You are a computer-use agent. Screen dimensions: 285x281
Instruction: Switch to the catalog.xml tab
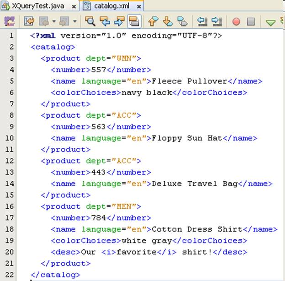click(111, 6)
